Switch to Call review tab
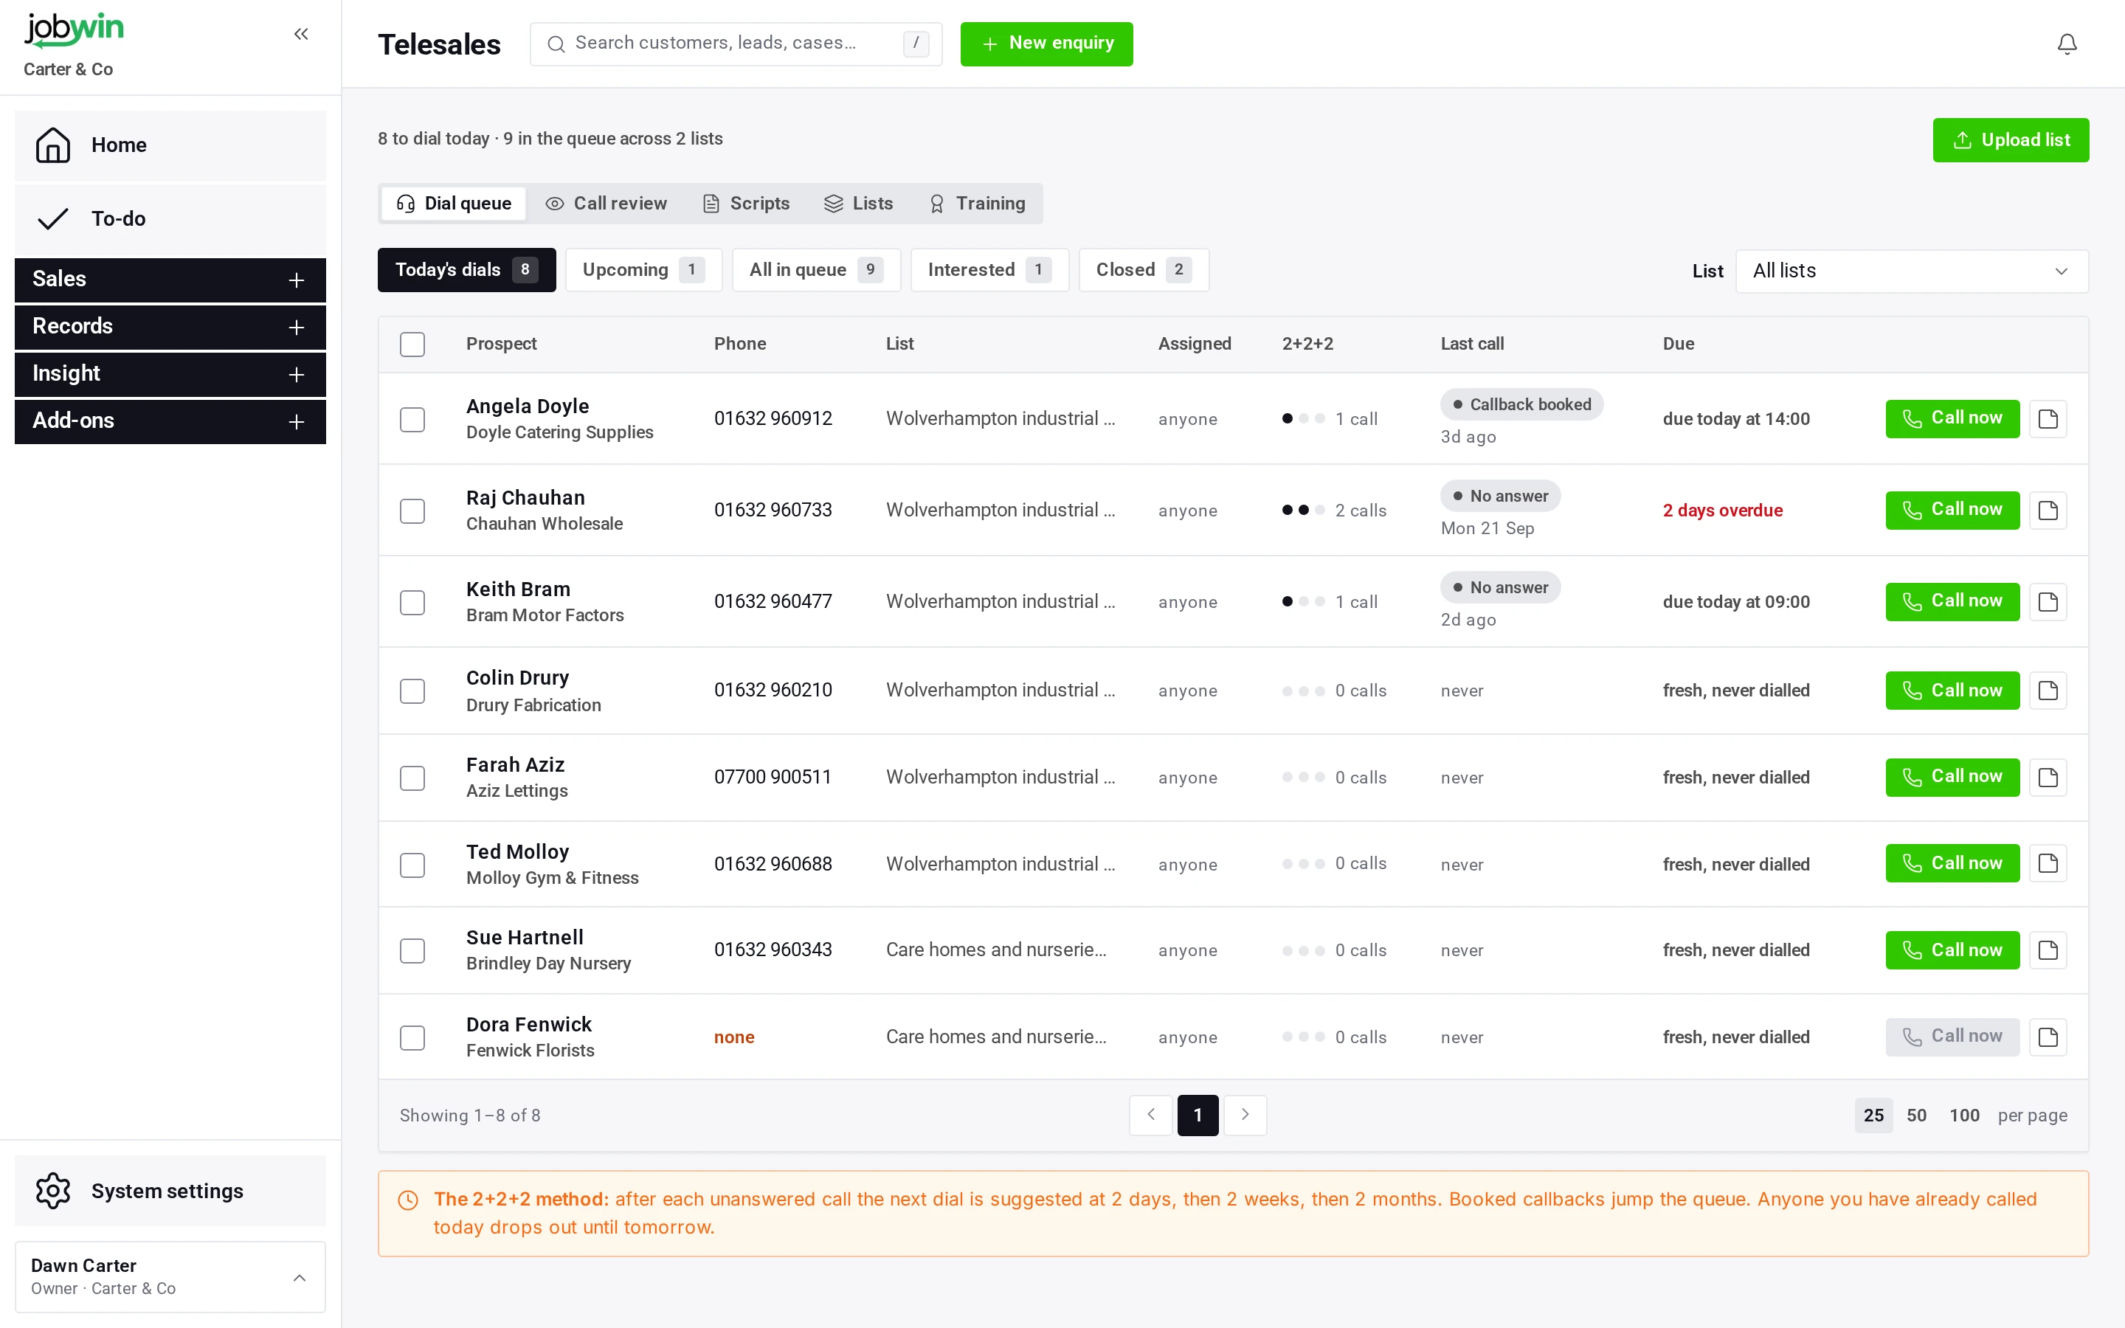 (606, 204)
